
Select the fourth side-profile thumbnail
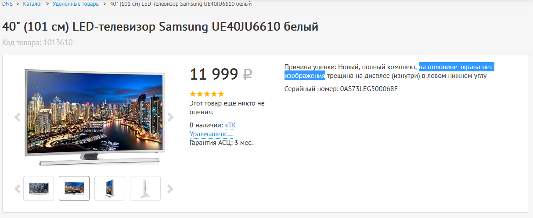[x=145, y=188]
